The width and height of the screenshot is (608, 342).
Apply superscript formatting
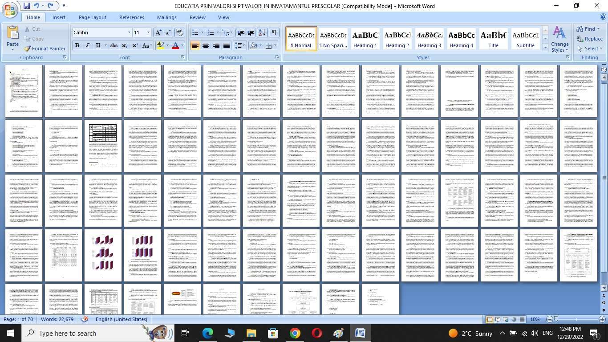click(x=135, y=45)
